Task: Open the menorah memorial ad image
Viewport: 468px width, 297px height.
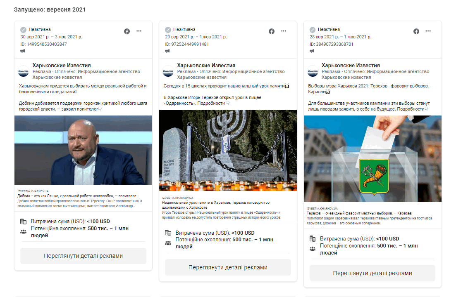Action: (x=228, y=150)
